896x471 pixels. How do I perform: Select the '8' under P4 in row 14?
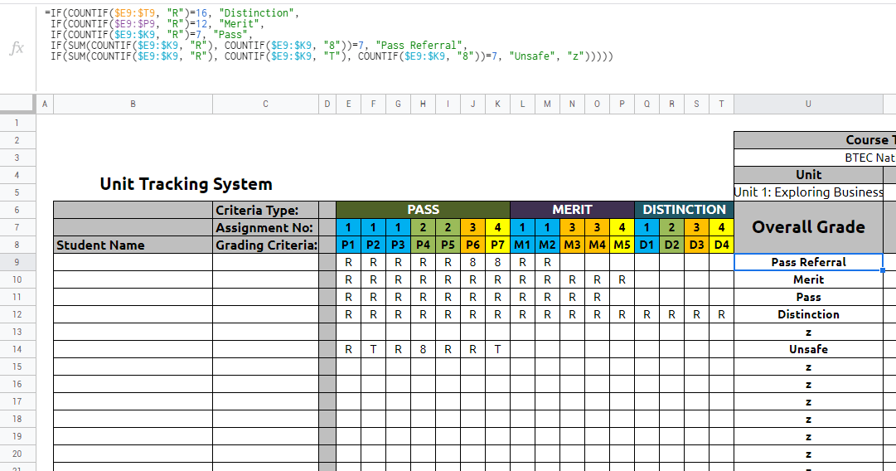pyautogui.click(x=423, y=349)
